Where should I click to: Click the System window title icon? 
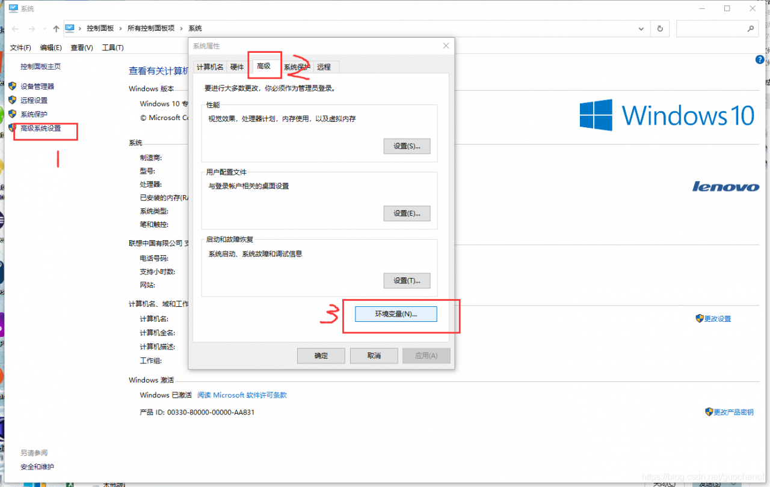13,8
